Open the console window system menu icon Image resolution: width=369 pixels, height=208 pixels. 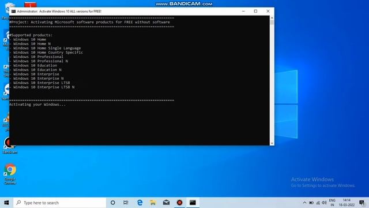pyautogui.click(x=13, y=12)
